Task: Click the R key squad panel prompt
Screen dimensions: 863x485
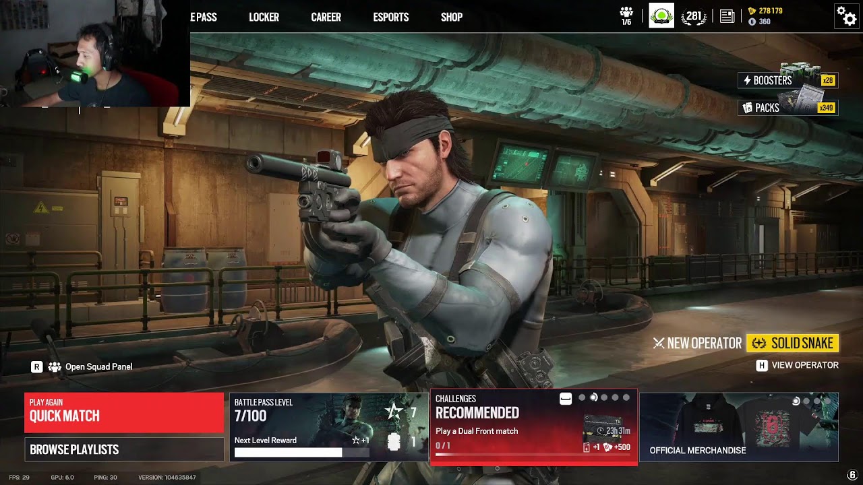Action: [x=36, y=367]
